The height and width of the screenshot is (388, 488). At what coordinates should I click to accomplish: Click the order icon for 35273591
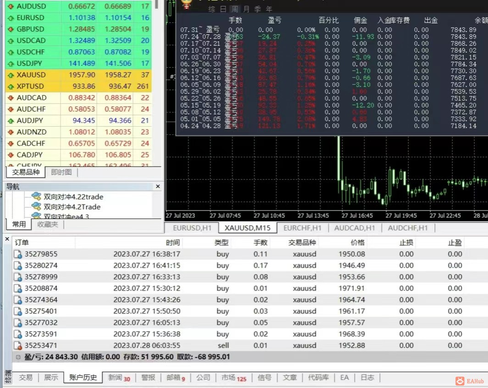coord(18,334)
